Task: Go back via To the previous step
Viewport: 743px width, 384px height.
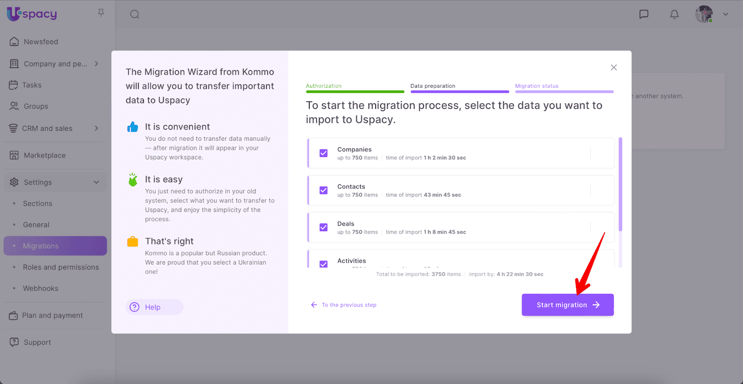Action: (349, 305)
